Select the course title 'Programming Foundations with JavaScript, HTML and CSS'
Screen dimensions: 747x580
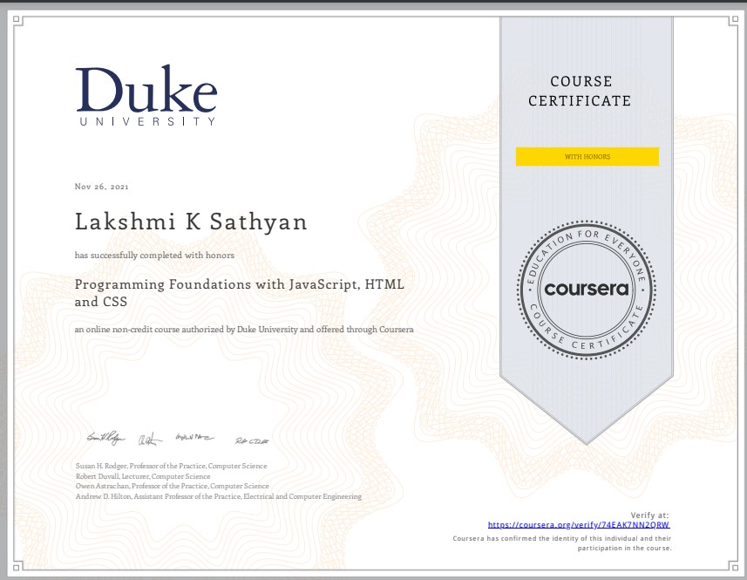(239, 293)
